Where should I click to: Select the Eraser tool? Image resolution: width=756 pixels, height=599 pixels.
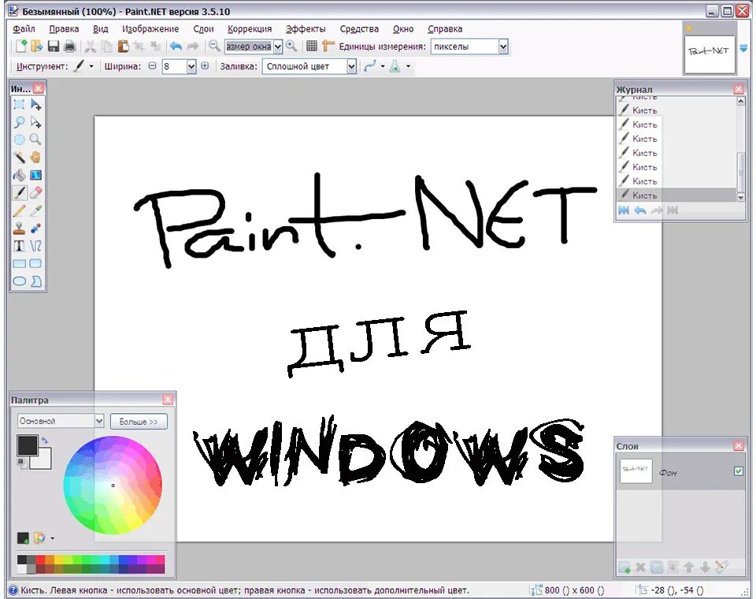[35, 192]
